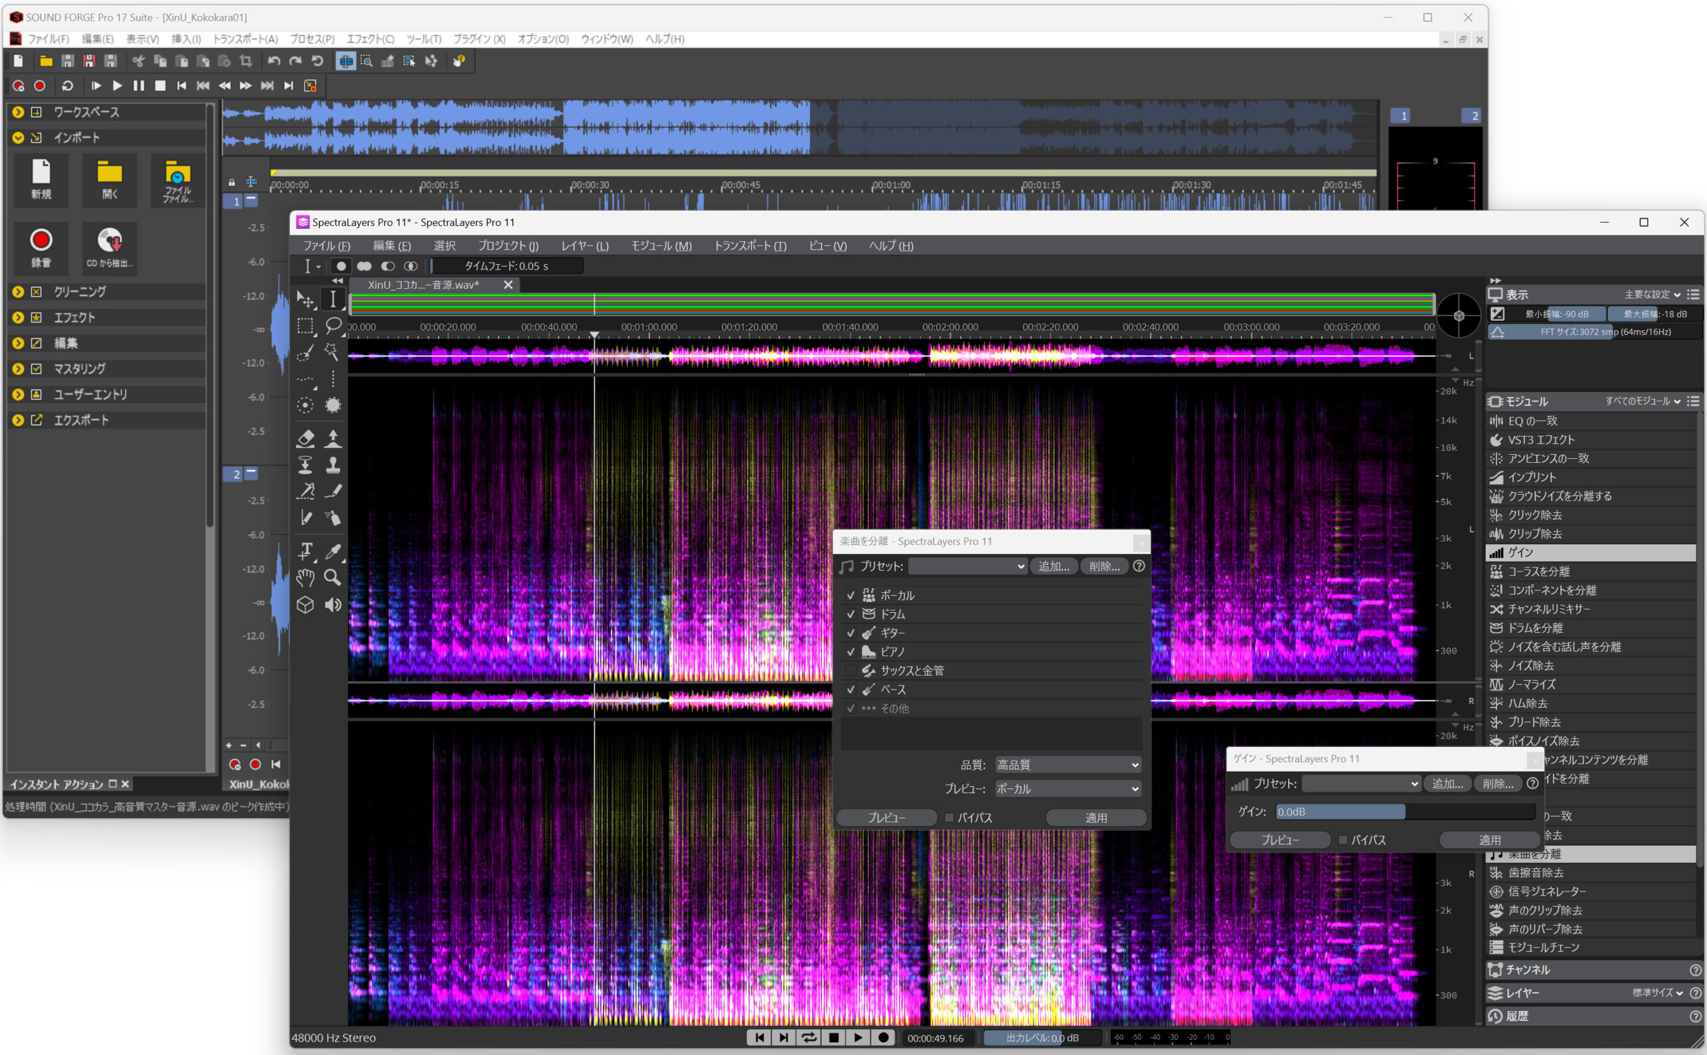Select the text T tool

pos(305,552)
